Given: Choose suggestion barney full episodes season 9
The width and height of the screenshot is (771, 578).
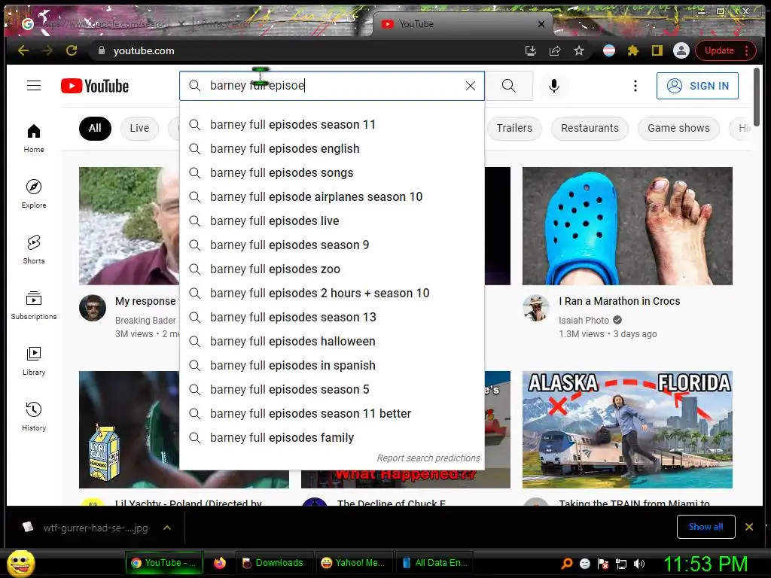Looking at the screenshot, I should click(x=332, y=245).
